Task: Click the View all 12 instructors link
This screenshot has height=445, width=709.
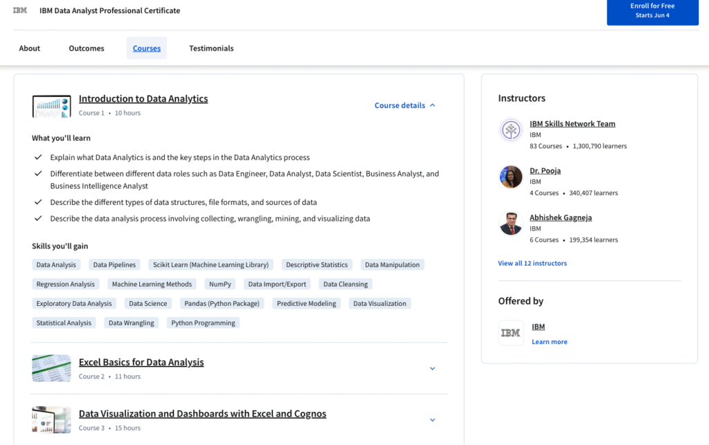Action: [x=532, y=263]
